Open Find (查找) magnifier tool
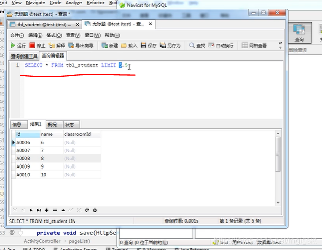 [x=197, y=45]
